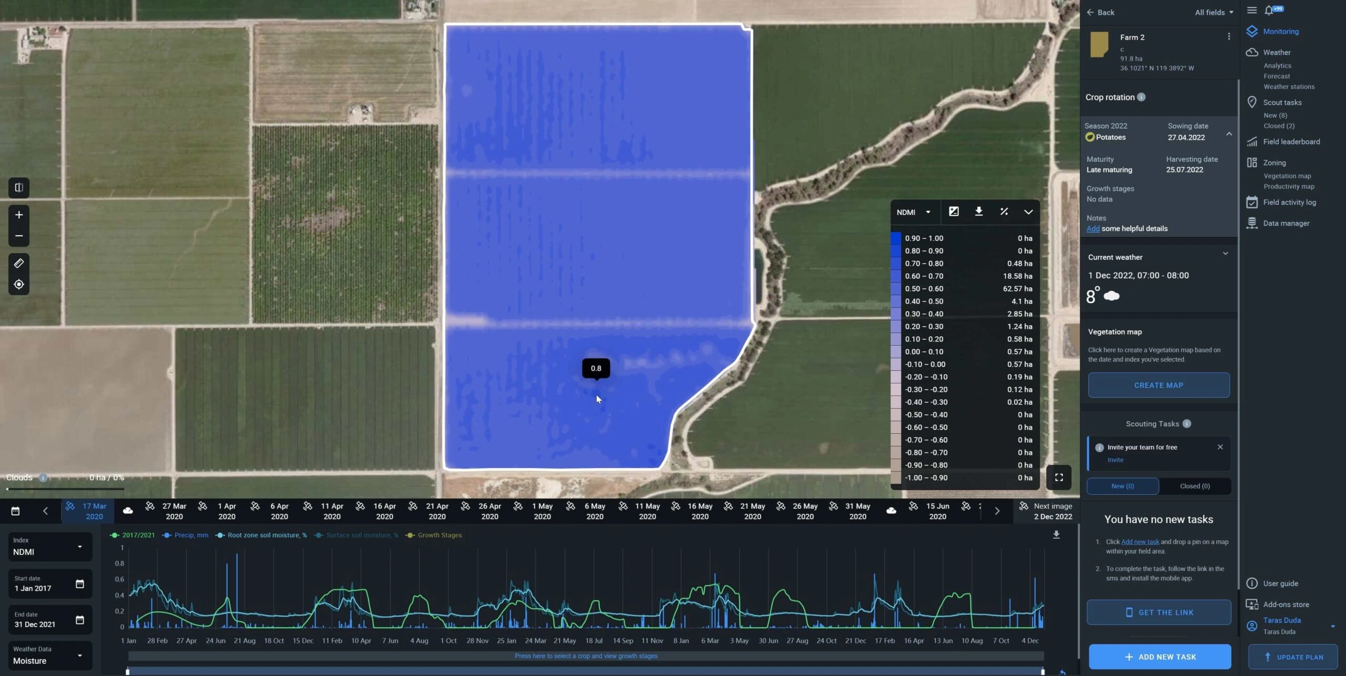The image size is (1346, 676).
Task: Click the Field leaderboard icon in sidebar
Action: (1253, 141)
